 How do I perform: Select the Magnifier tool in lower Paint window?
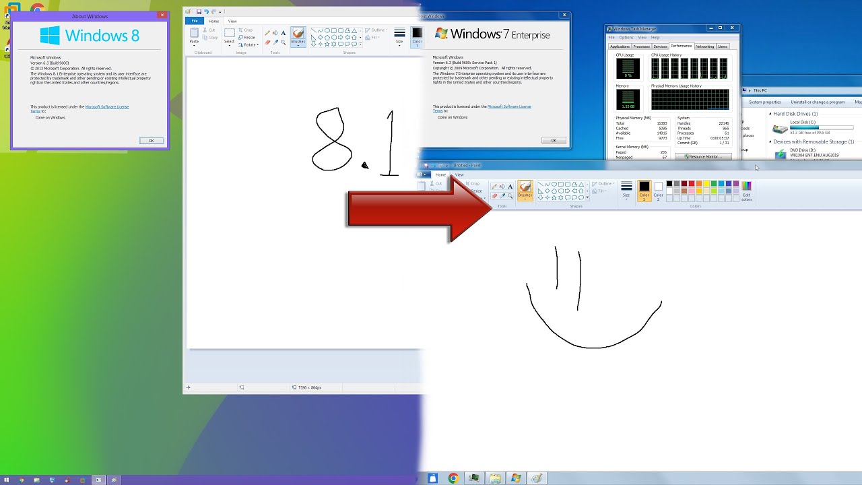[x=510, y=196]
